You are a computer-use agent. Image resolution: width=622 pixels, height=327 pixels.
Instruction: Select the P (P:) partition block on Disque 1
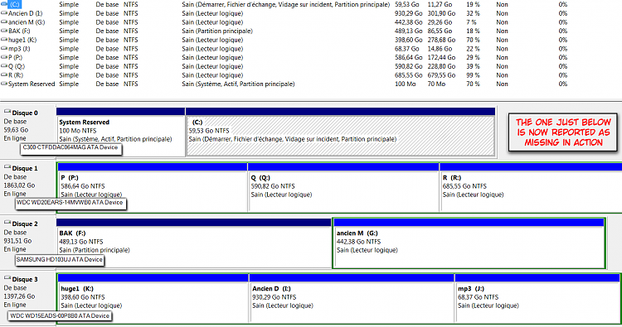[153, 187]
